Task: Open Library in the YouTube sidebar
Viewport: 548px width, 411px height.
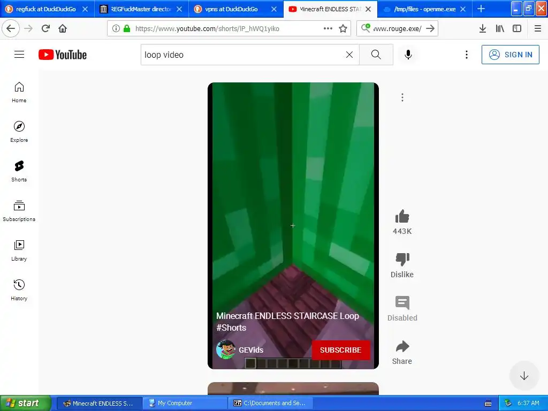Action: (x=19, y=250)
